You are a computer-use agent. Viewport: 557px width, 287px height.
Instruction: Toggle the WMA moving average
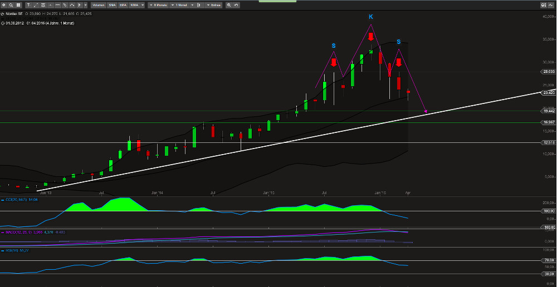click(x=134, y=5)
